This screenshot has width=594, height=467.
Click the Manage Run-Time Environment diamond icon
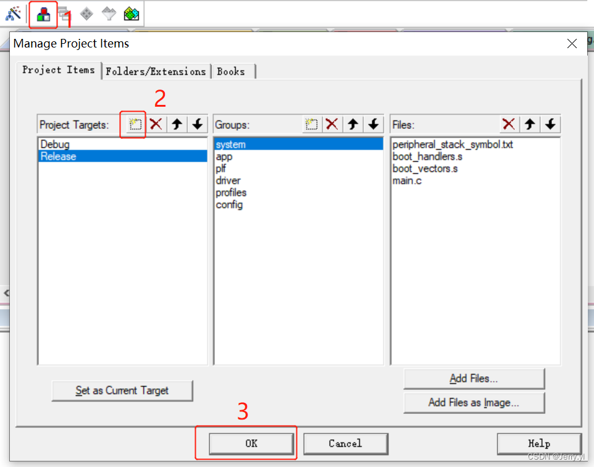coord(86,14)
